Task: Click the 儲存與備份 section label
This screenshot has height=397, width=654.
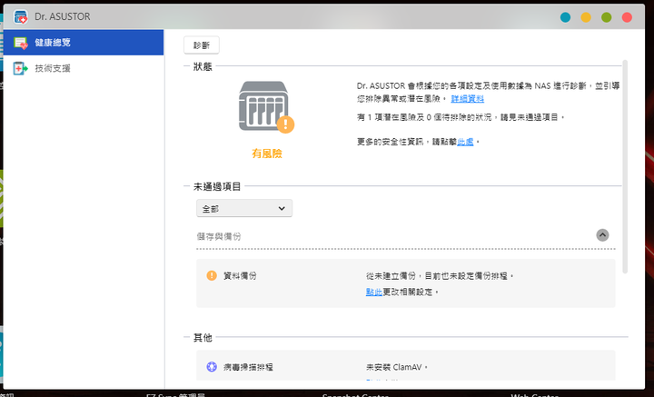Action: 219,236
